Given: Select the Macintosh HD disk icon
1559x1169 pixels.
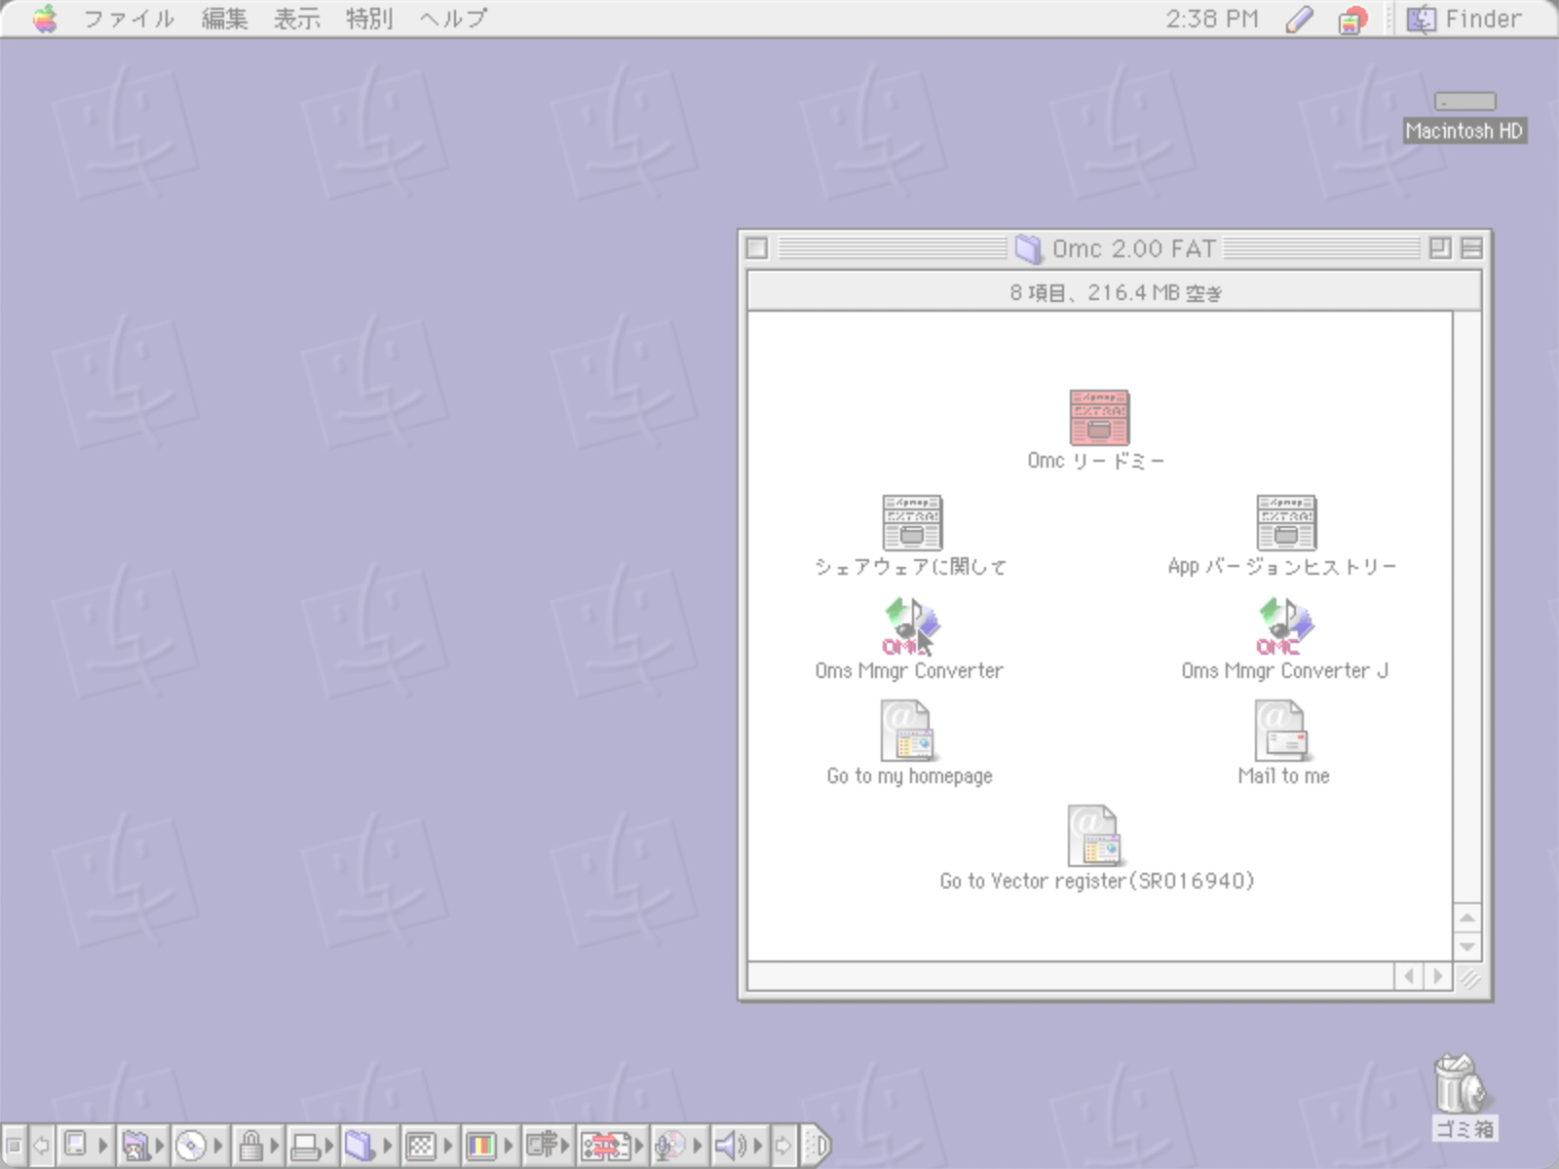Looking at the screenshot, I should click(1464, 101).
